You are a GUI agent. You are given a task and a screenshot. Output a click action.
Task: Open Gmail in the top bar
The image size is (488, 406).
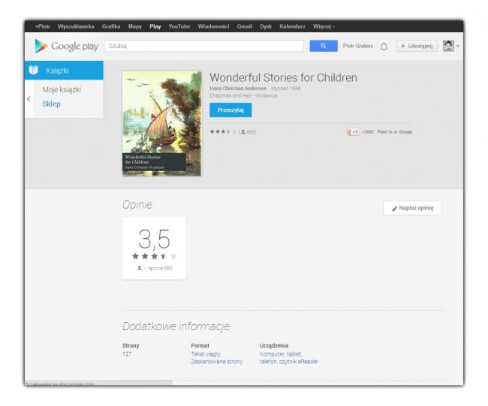(x=245, y=26)
